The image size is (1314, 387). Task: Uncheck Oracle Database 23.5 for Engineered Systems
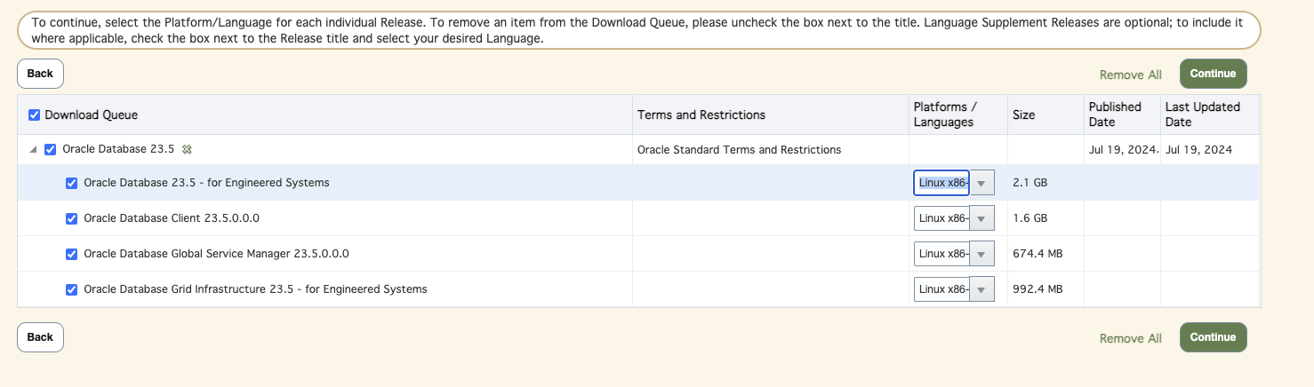pos(72,183)
